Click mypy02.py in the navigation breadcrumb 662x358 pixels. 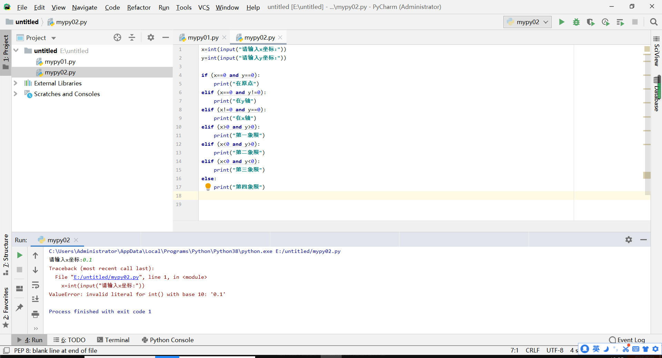68,22
